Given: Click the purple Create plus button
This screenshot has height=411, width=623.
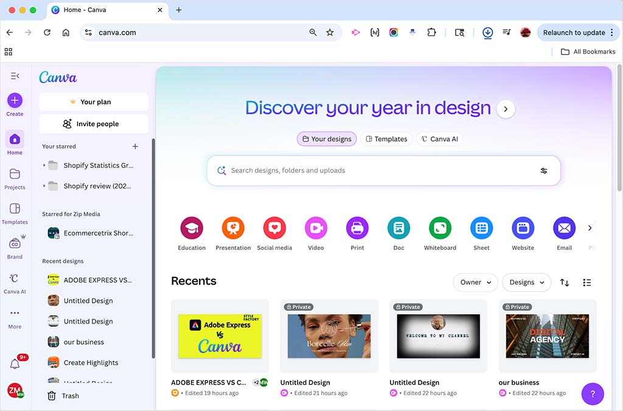Looking at the screenshot, I should [x=15, y=100].
